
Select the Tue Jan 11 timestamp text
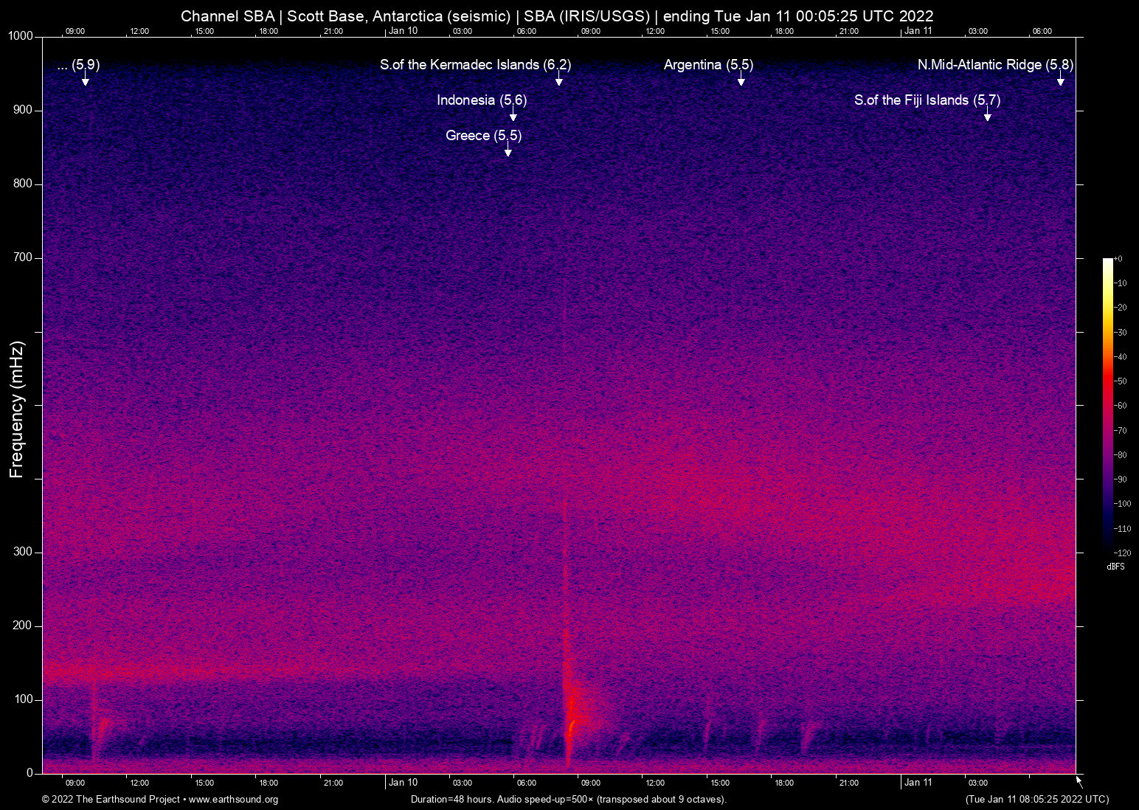(x=1036, y=800)
